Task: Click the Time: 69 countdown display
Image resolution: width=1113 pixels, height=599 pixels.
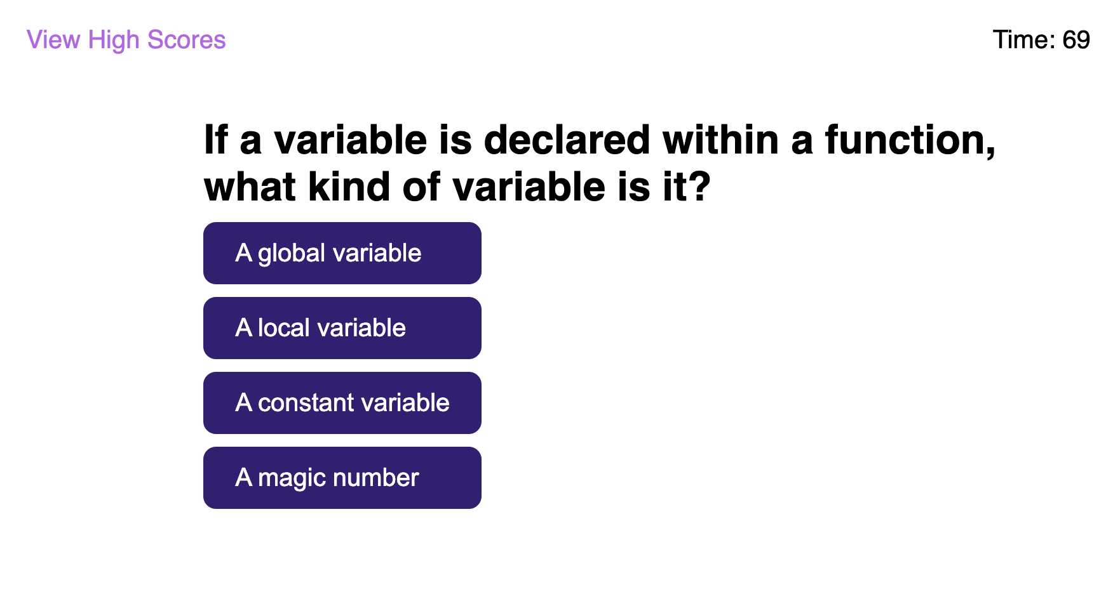Action: [x=1041, y=40]
